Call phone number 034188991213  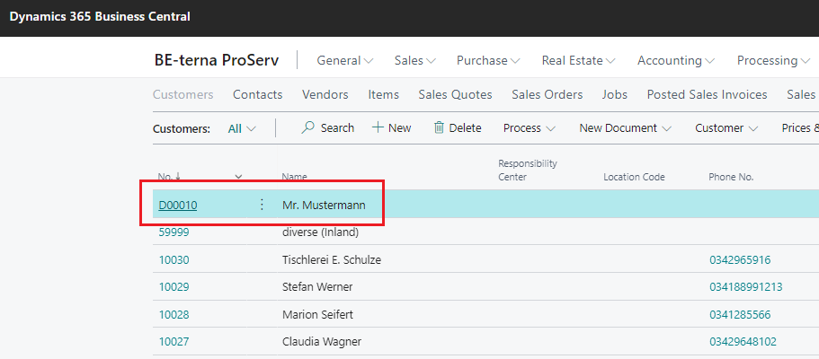coord(745,286)
